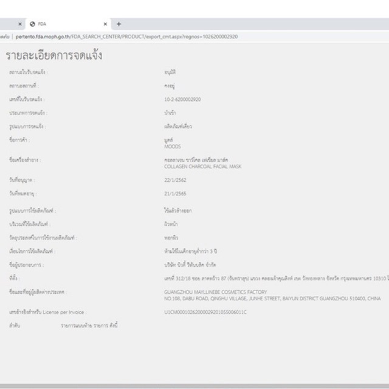Click the registration number 10-2-6200002920
This screenshot has height=389, width=389.
[x=182, y=99]
